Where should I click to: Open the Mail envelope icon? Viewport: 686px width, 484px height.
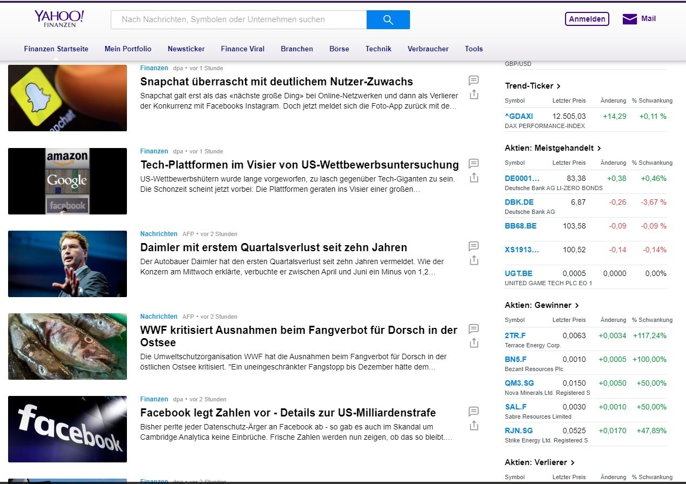click(x=630, y=19)
